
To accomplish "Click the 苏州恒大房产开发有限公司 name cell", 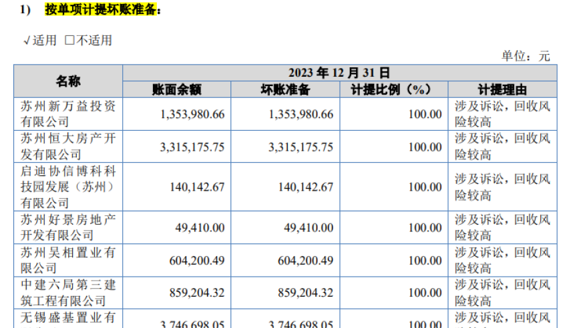I will pyautogui.click(x=68, y=147).
